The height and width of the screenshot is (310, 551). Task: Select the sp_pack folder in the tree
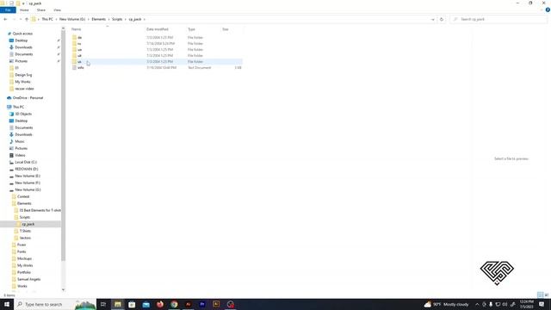28,224
